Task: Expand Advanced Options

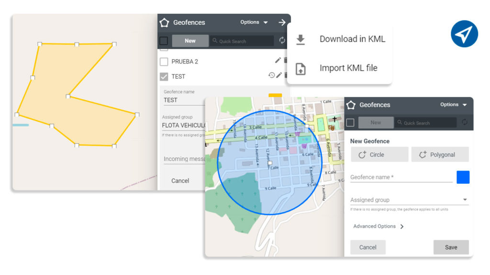Action: [379, 226]
